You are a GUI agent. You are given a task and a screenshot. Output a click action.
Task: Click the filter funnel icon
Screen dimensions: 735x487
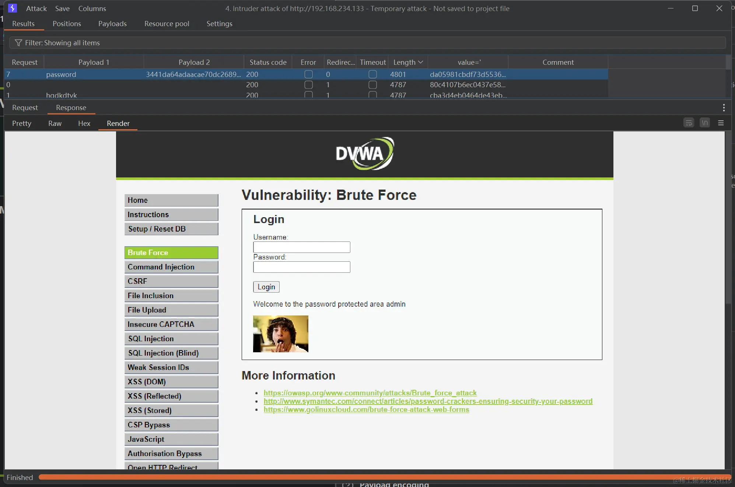click(x=18, y=43)
